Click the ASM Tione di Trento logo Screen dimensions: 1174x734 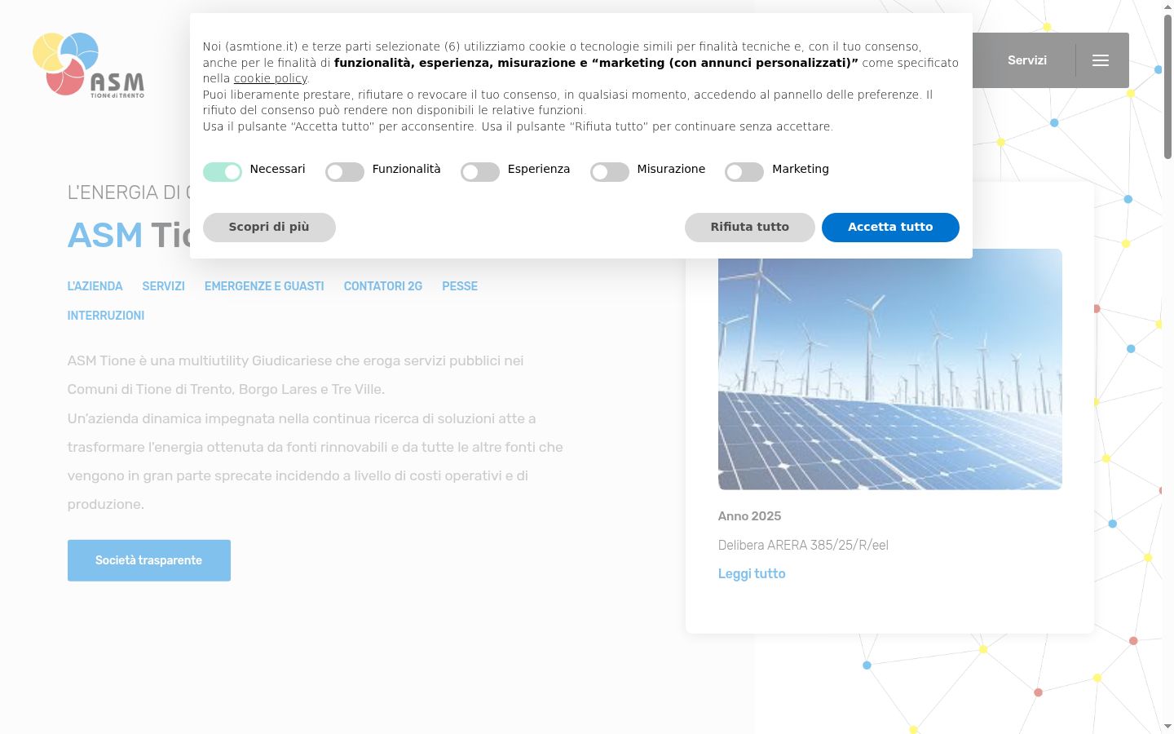tap(89, 64)
